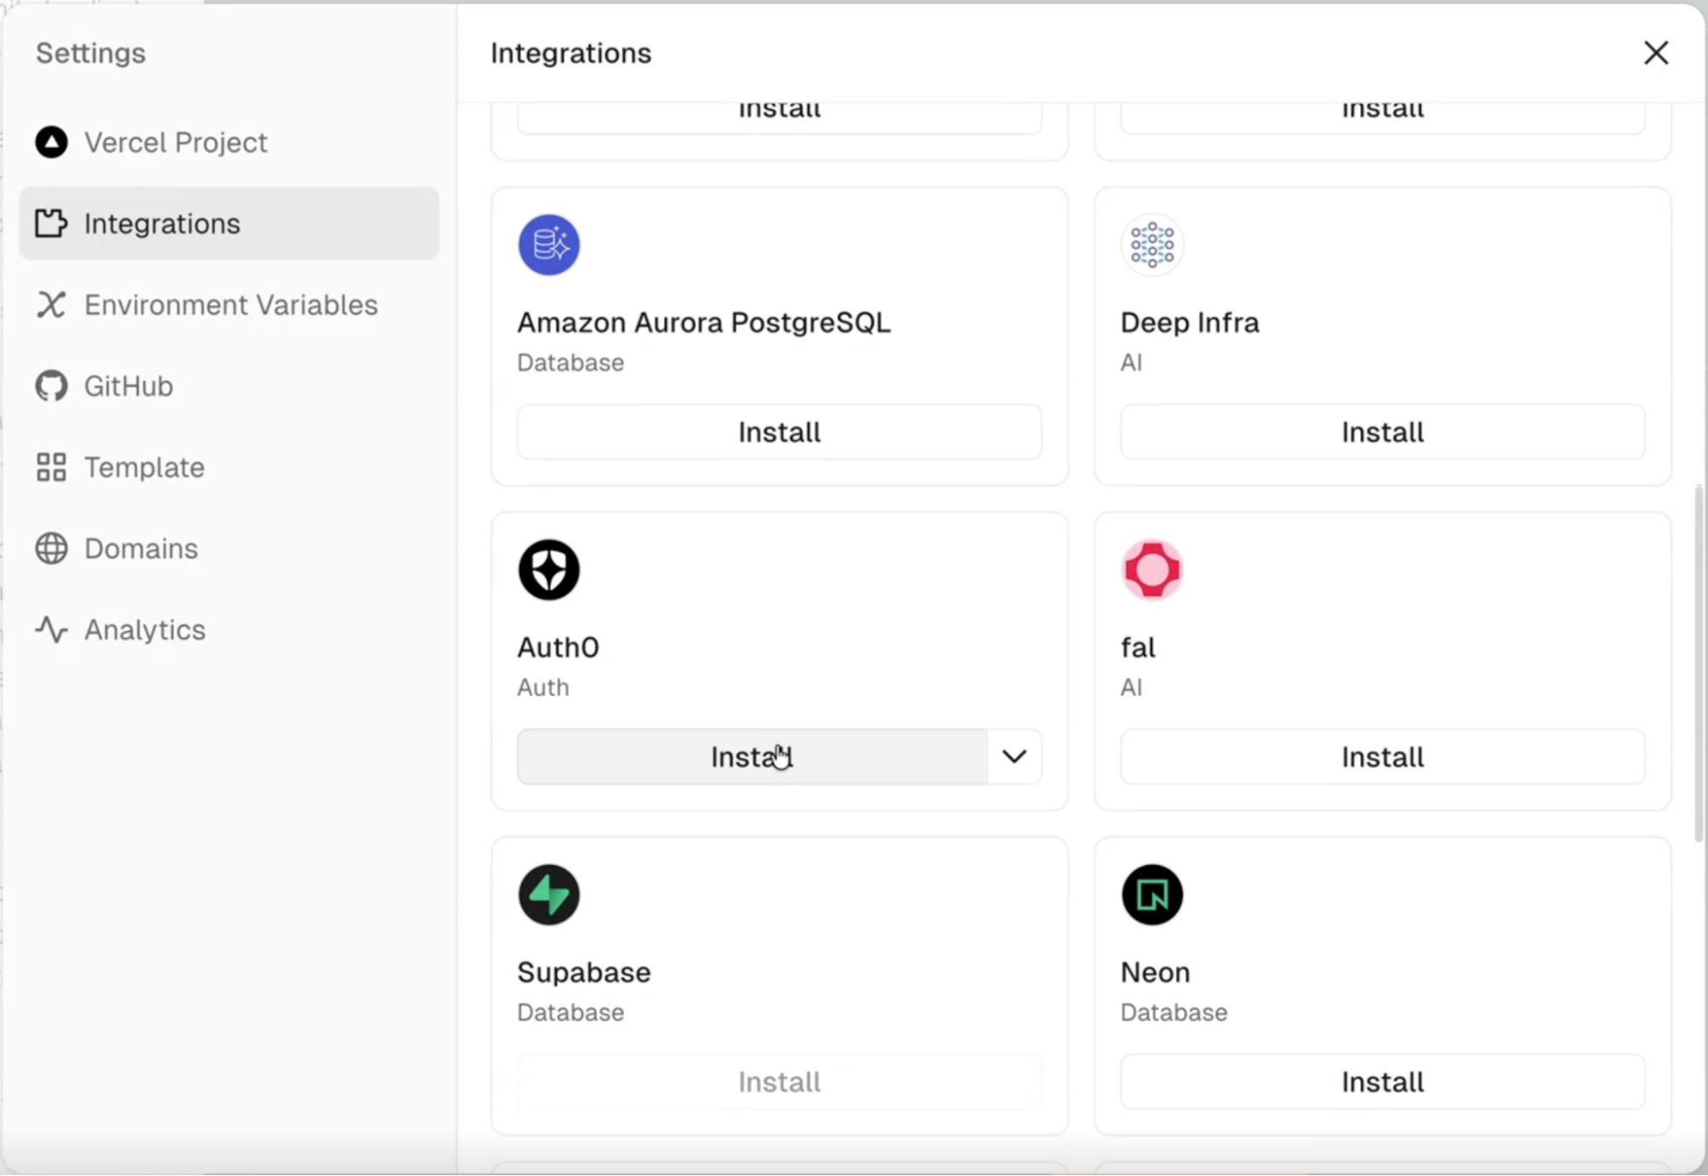Click the Auth0 shield logo
The height and width of the screenshot is (1176, 1708).
tap(549, 570)
